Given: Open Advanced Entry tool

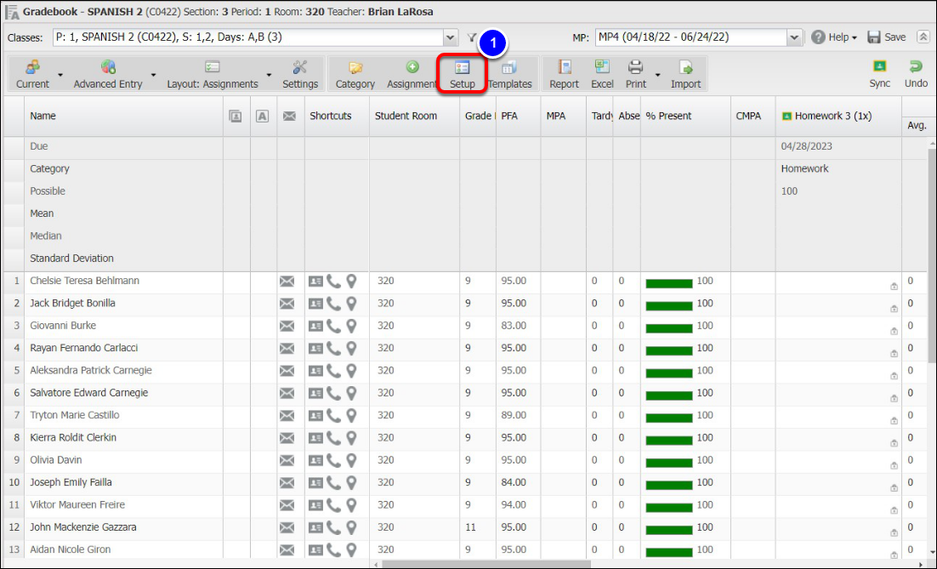Looking at the screenshot, I should click(x=108, y=74).
